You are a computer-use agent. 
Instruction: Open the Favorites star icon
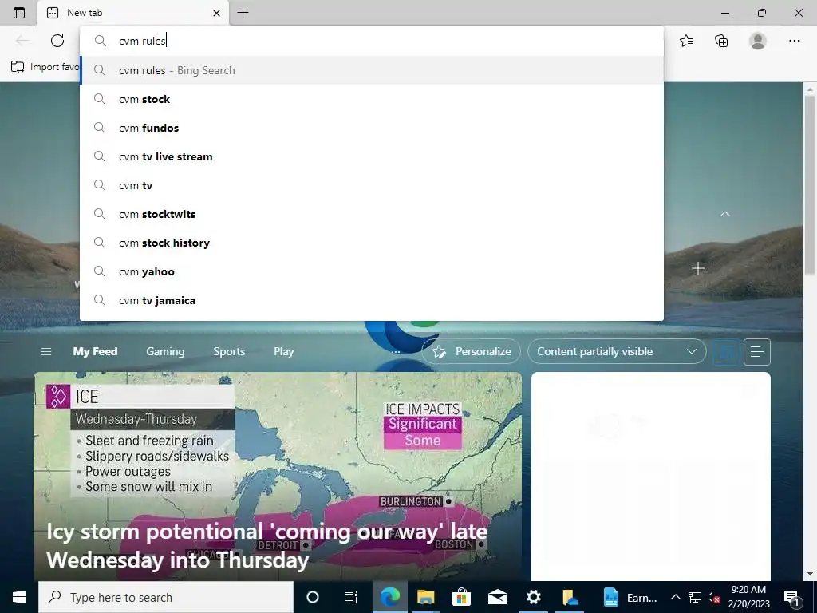[686, 41]
